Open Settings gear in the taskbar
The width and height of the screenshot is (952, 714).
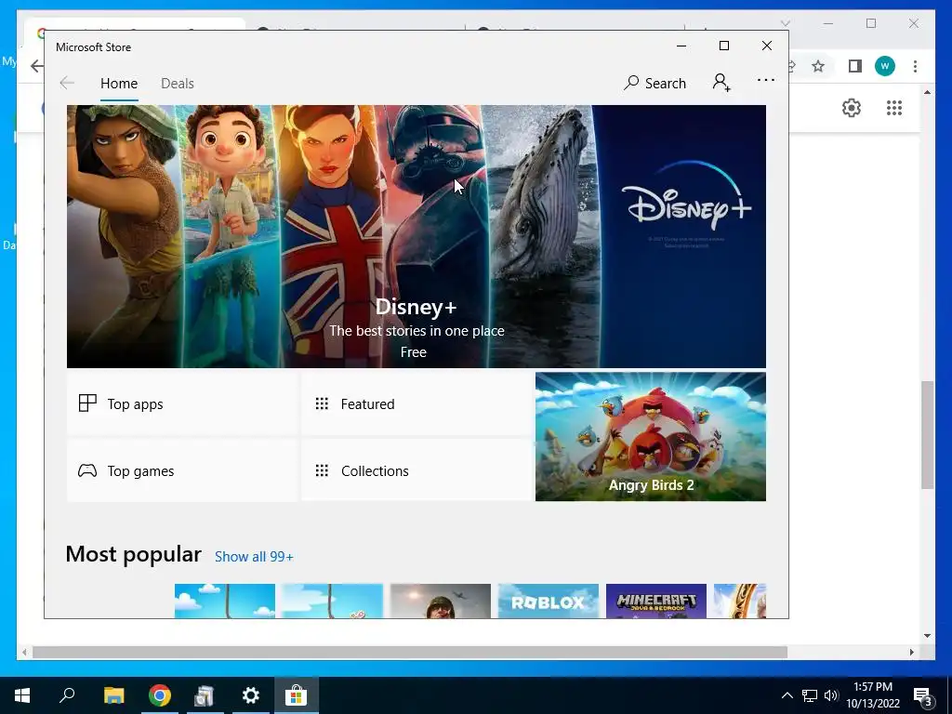pyautogui.click(x=251, y=695)
